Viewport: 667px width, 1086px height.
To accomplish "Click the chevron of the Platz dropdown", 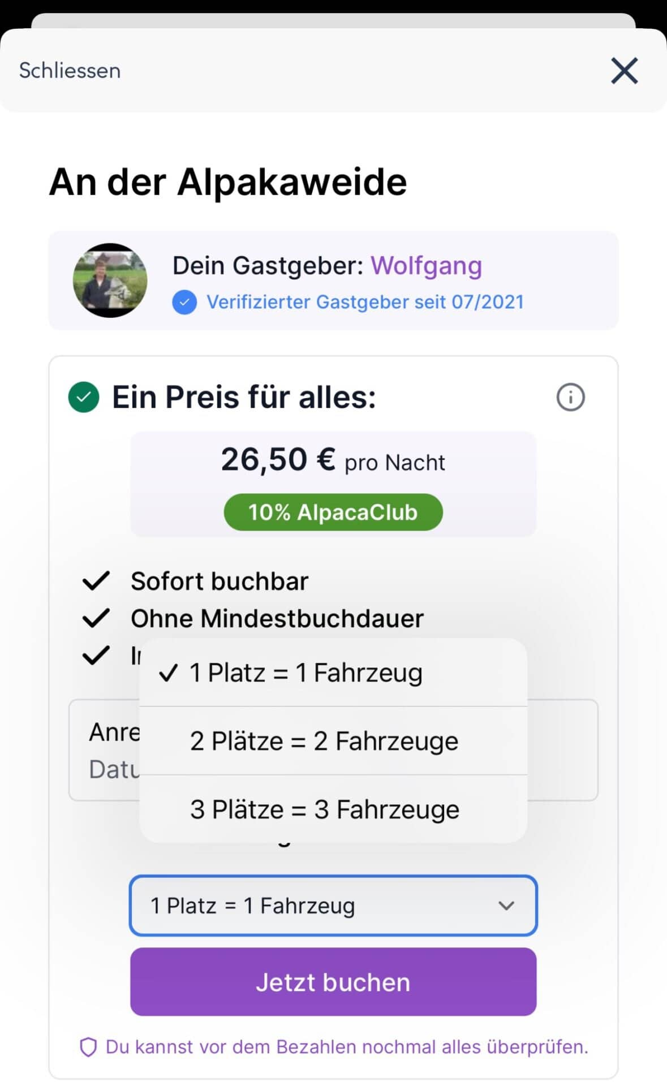I will (506, 906).
